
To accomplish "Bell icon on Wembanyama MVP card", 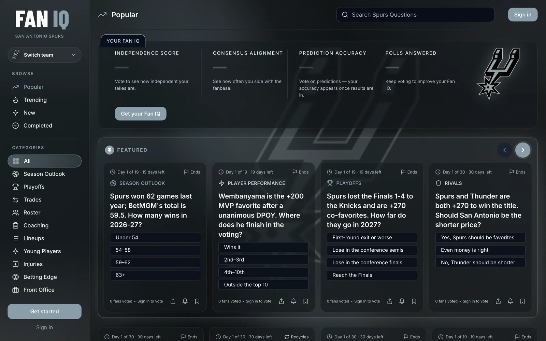I will tap(293, 301).
